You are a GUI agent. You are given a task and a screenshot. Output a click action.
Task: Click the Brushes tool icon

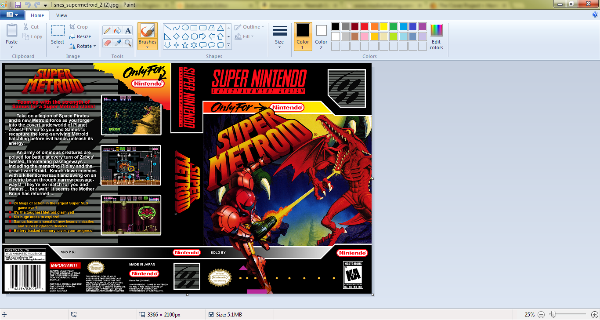click(147, 31)
